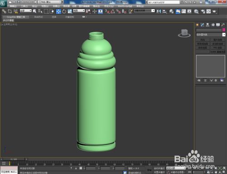
Task: Open the Tools menu in menu bar
Action: pyautogui.click(x=24, y=6)
